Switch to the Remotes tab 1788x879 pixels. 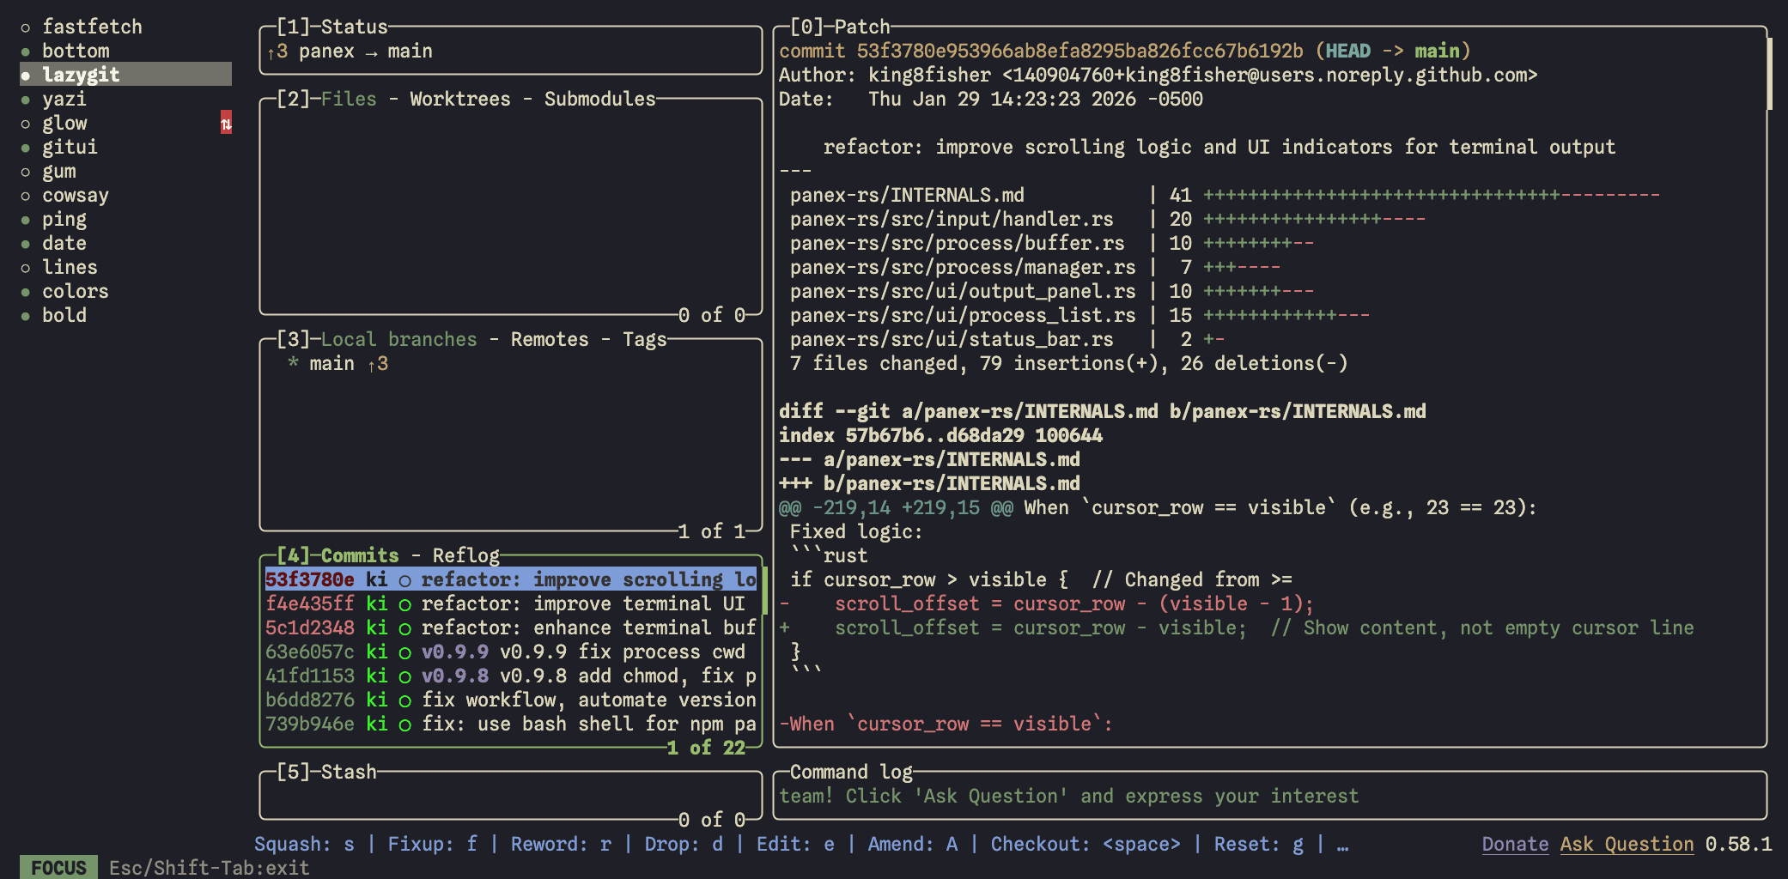click(x=550, y=340)
